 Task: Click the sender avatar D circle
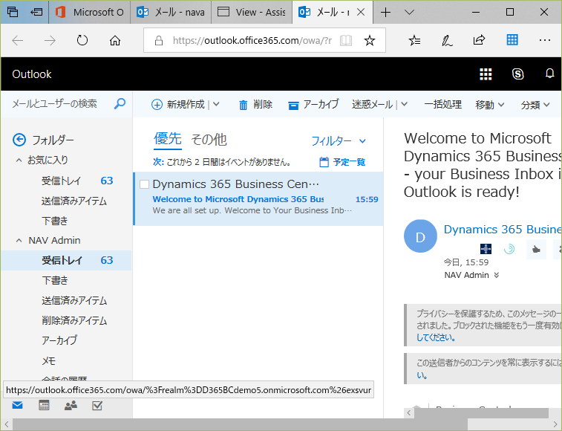(420, 236)
